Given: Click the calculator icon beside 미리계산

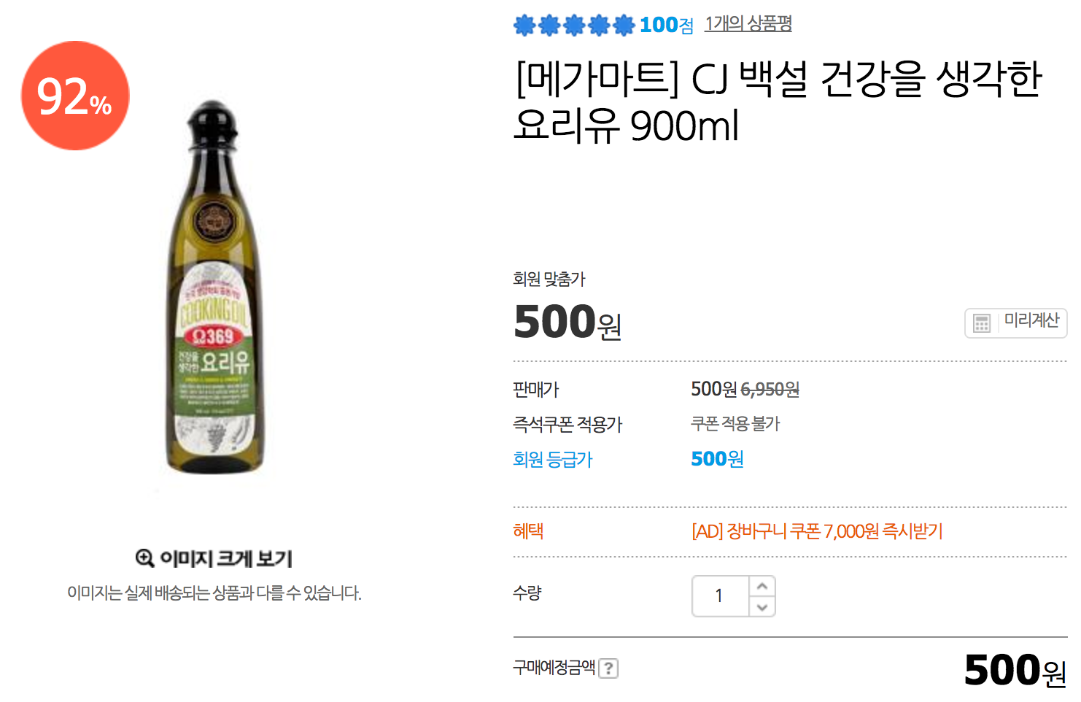Looking at the screenshot, I should point(982,323).
